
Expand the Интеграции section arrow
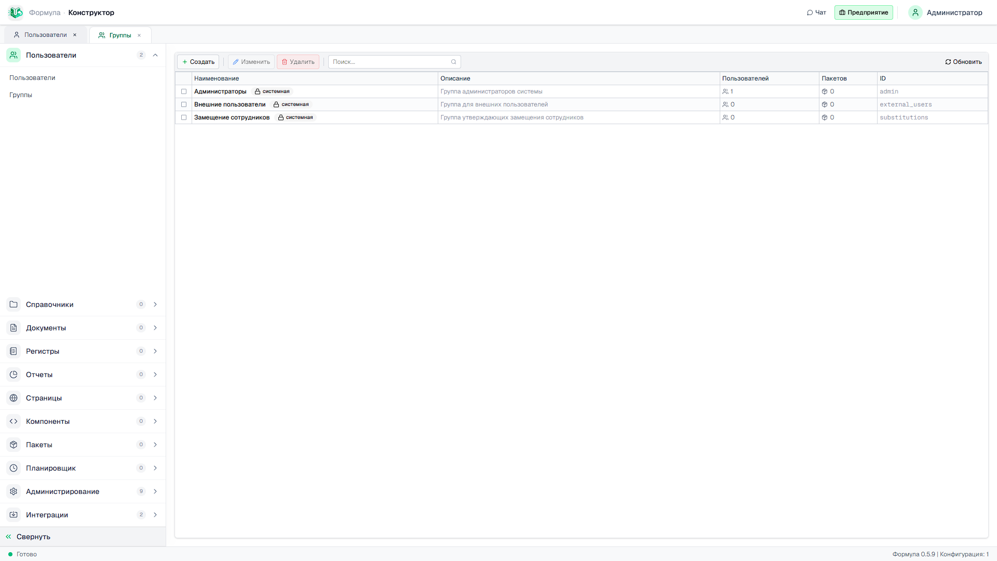(155, 515)
